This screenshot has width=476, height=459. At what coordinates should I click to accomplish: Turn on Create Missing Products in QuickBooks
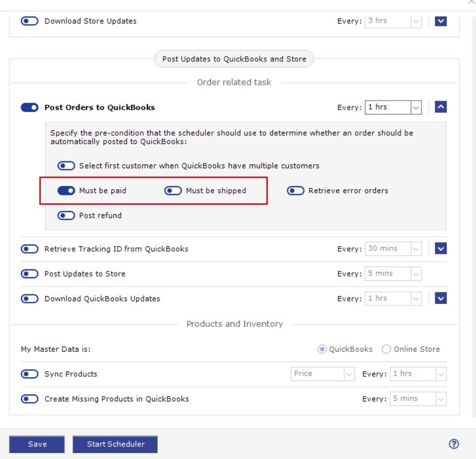(29, 399)
